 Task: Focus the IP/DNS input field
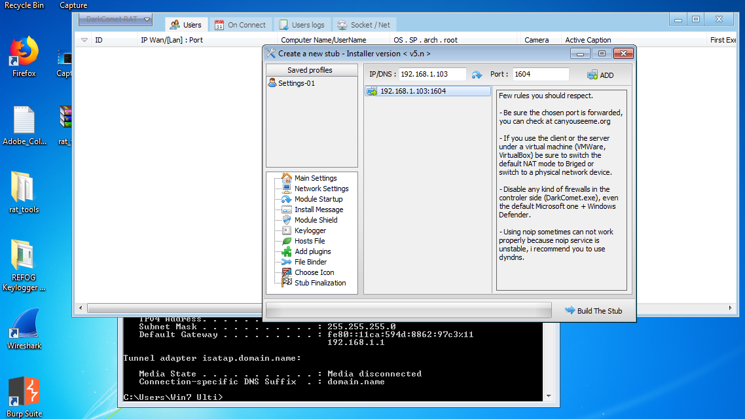pos(432,74)
